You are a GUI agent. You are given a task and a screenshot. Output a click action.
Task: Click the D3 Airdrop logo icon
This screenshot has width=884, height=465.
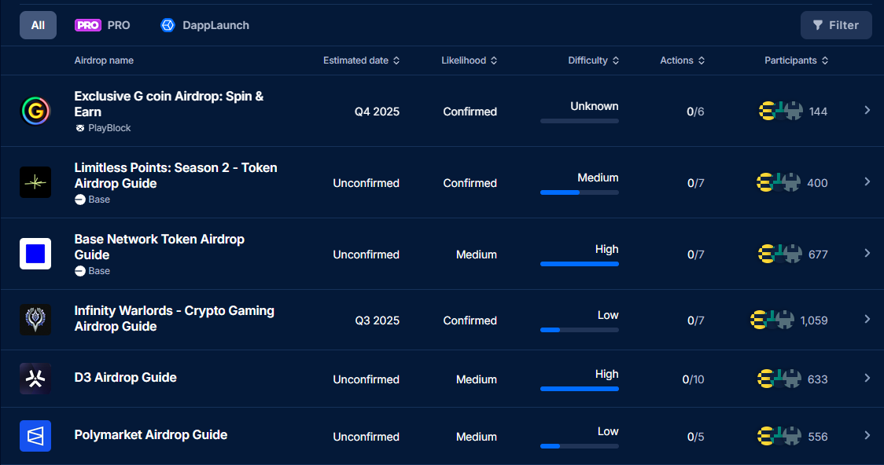pyautogui.click(x=35, y=379)
